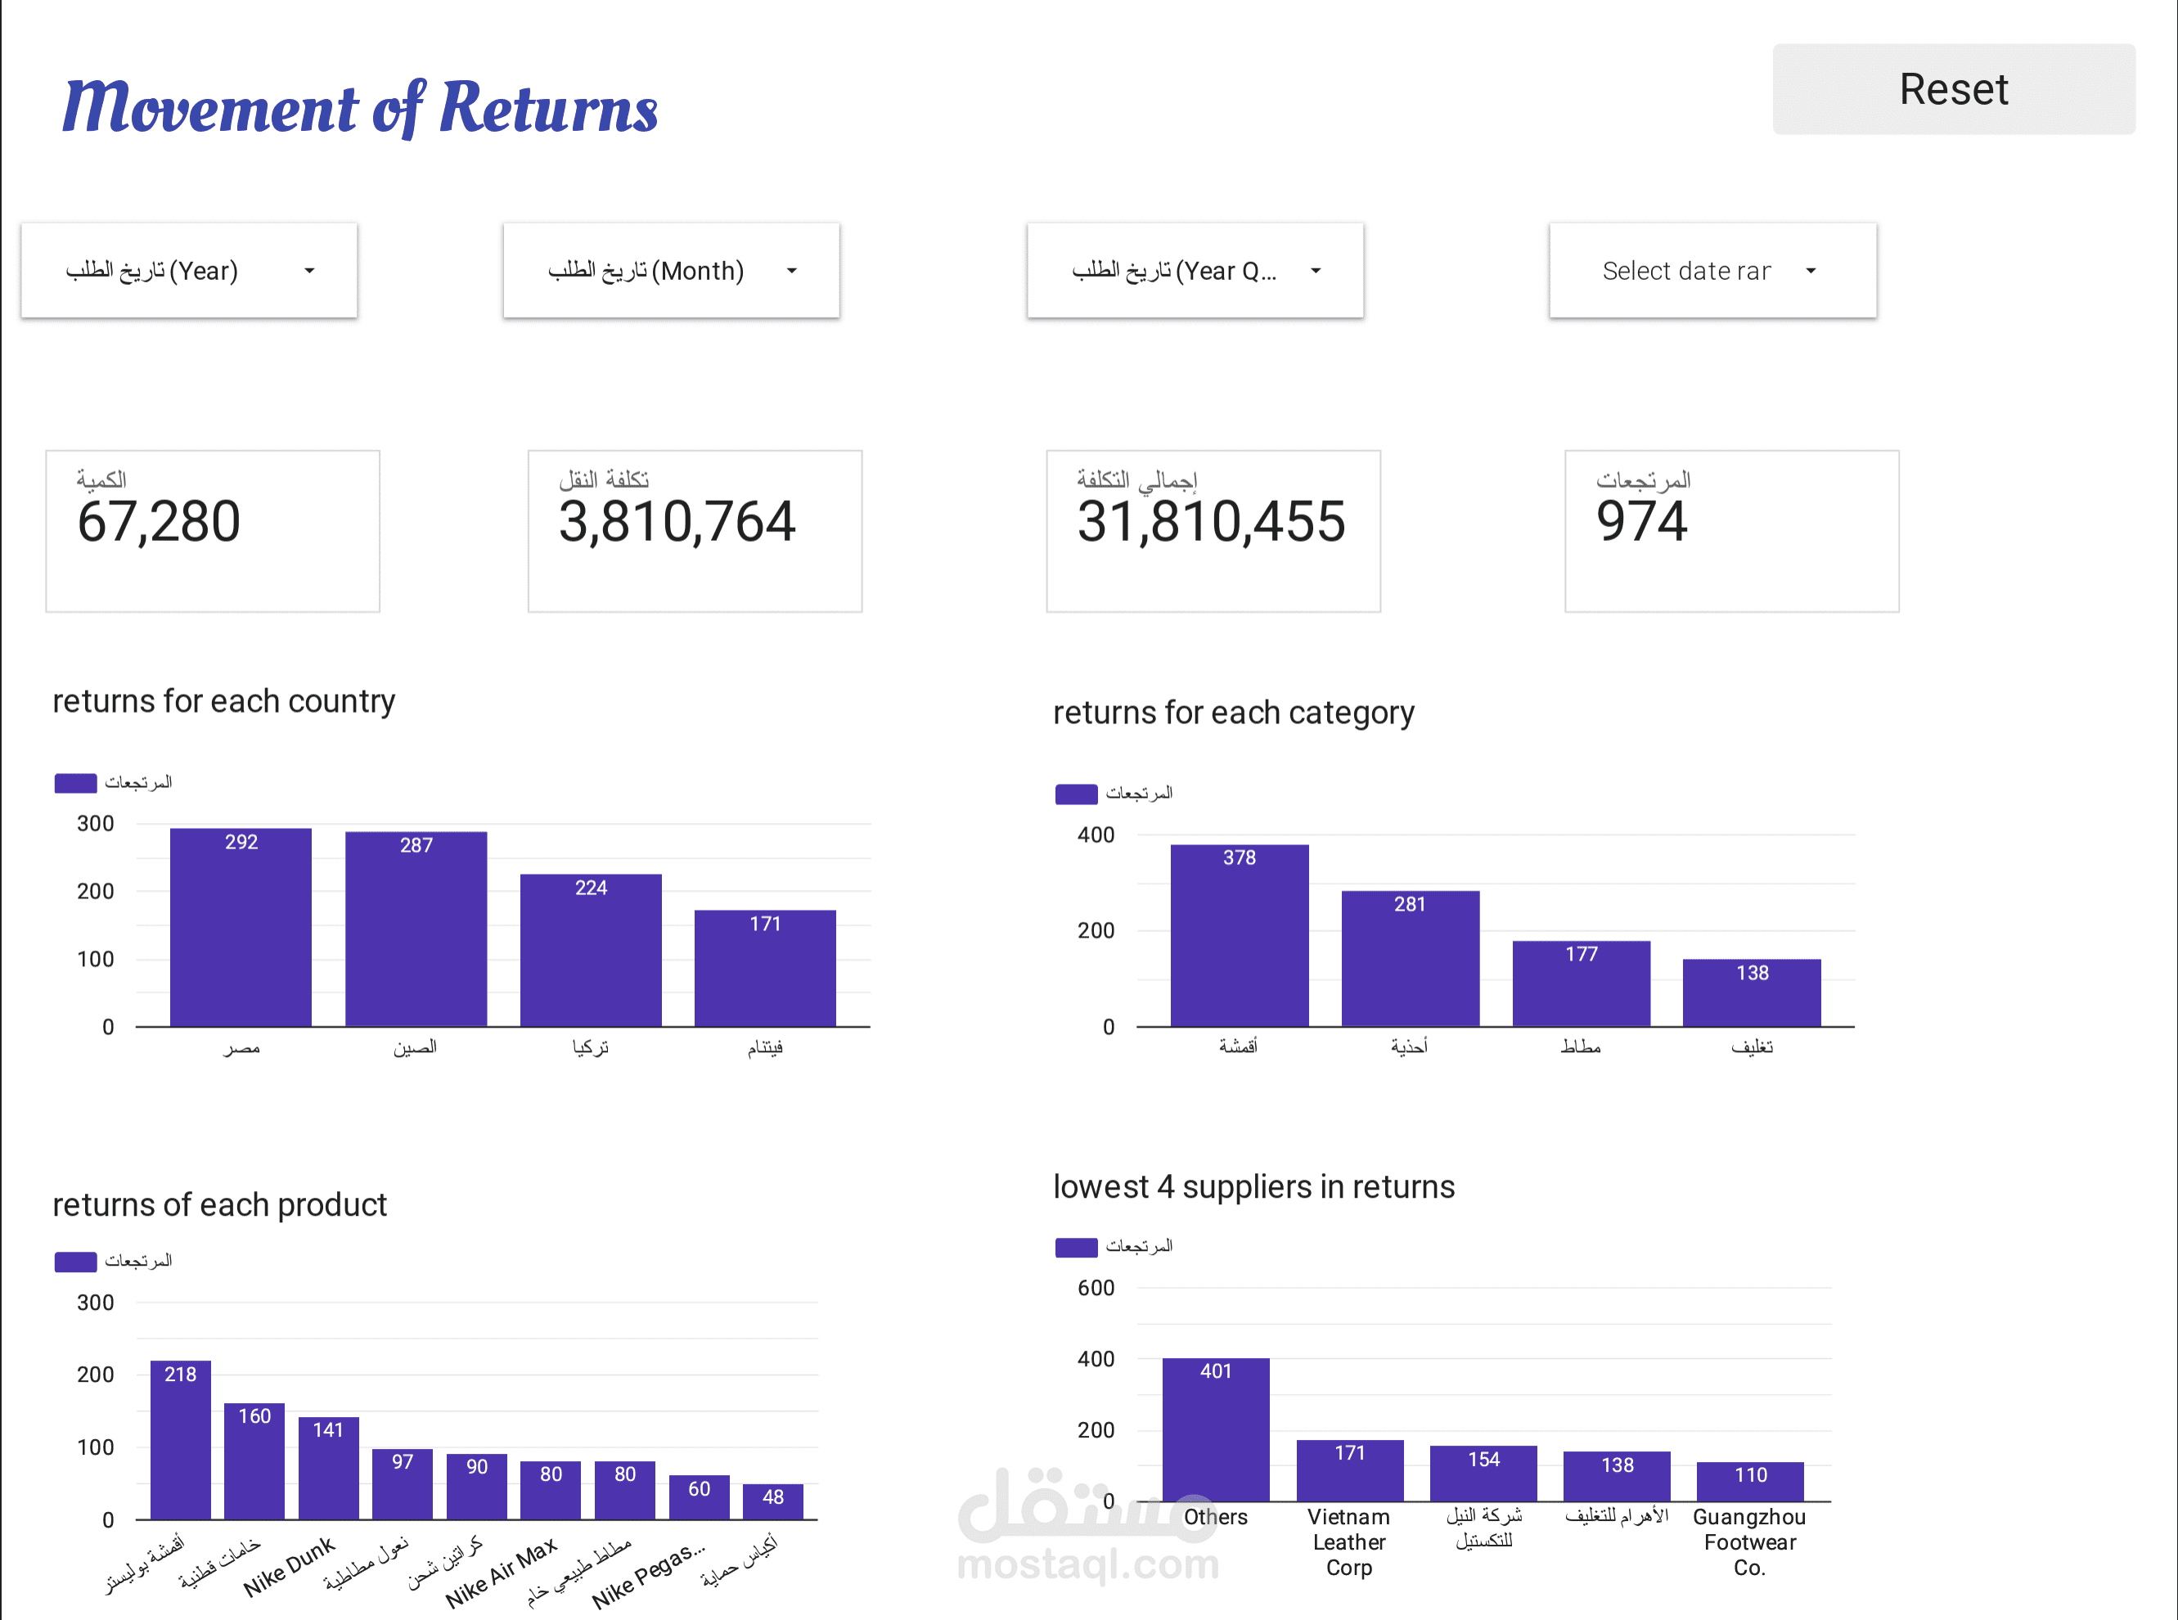Image resolution: width=2178 pixels, height=1620 pixels.
Task: Select the 67,280 quantity scorecard
Action: coord(213,530)
